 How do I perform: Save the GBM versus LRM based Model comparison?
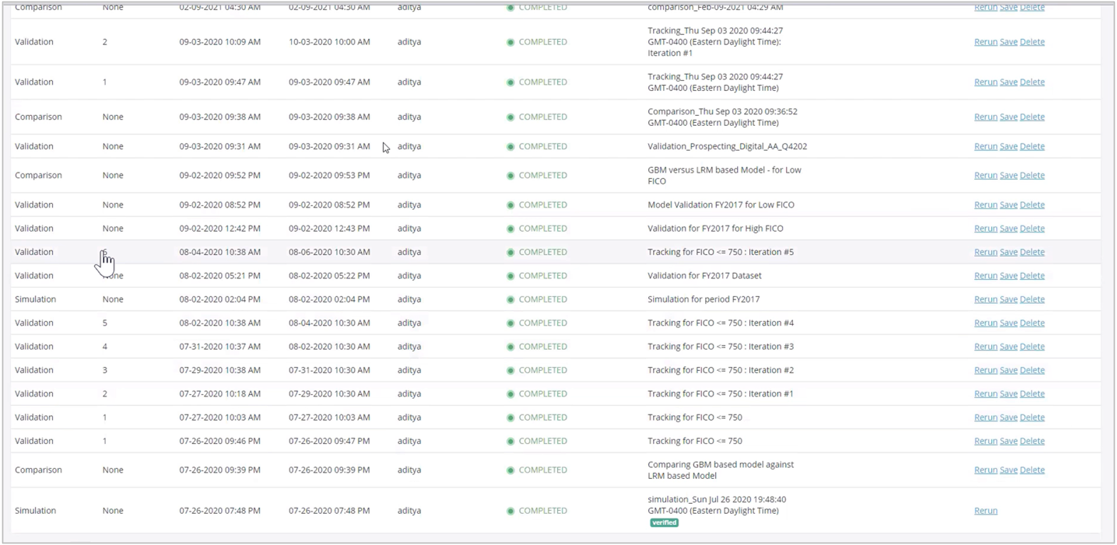1008,176
